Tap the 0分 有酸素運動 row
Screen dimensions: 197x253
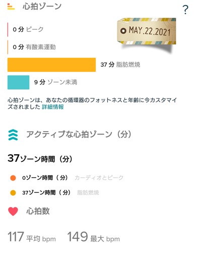(x=32, y=47)
